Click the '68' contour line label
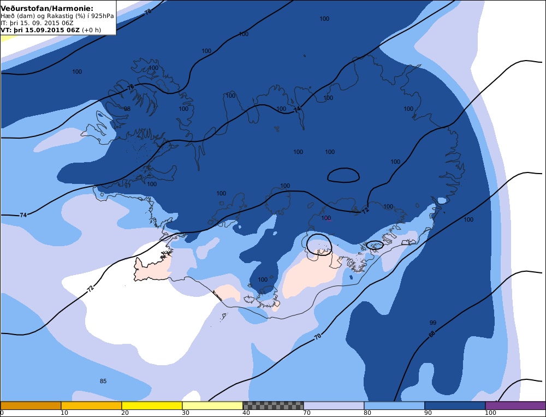Screen dimensions: 546x417 click(432, 334)
